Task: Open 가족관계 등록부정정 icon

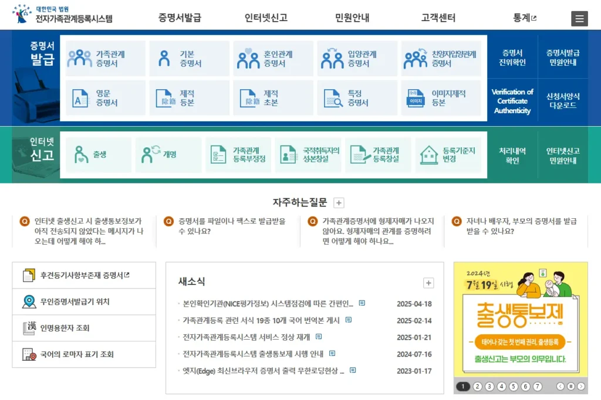Action: click(x=218, y=154)
